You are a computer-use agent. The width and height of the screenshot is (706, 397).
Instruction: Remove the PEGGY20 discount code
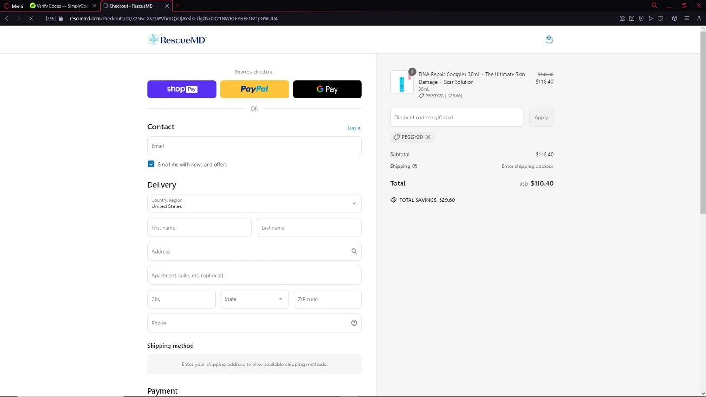(428, 137)
